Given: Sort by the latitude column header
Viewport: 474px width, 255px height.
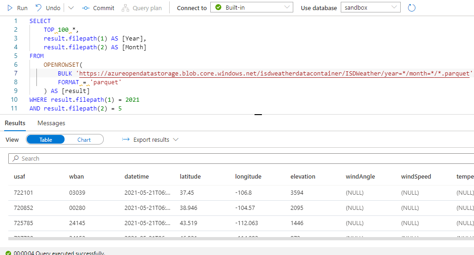Looking at the screenshot, I should [x=190, y=177].
